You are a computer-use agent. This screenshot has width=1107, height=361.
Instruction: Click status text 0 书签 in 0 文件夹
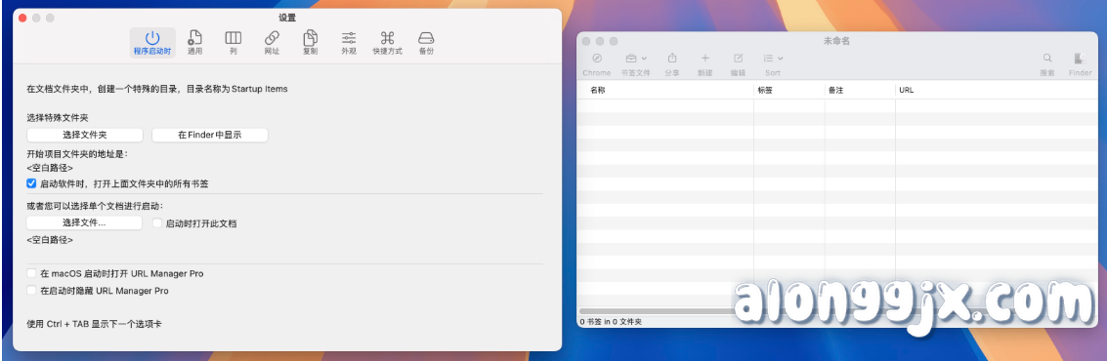tap(611, 322)
